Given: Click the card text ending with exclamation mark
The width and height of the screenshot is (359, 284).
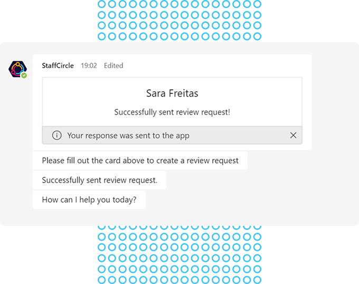Looking at the screenshot, I should pos(172,112).
